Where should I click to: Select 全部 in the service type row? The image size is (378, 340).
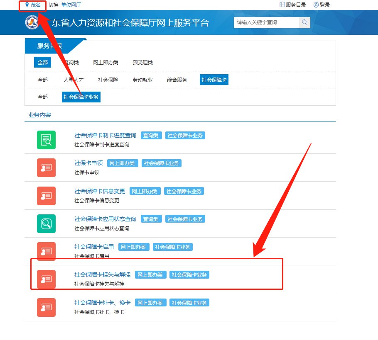tap(42, 62)
